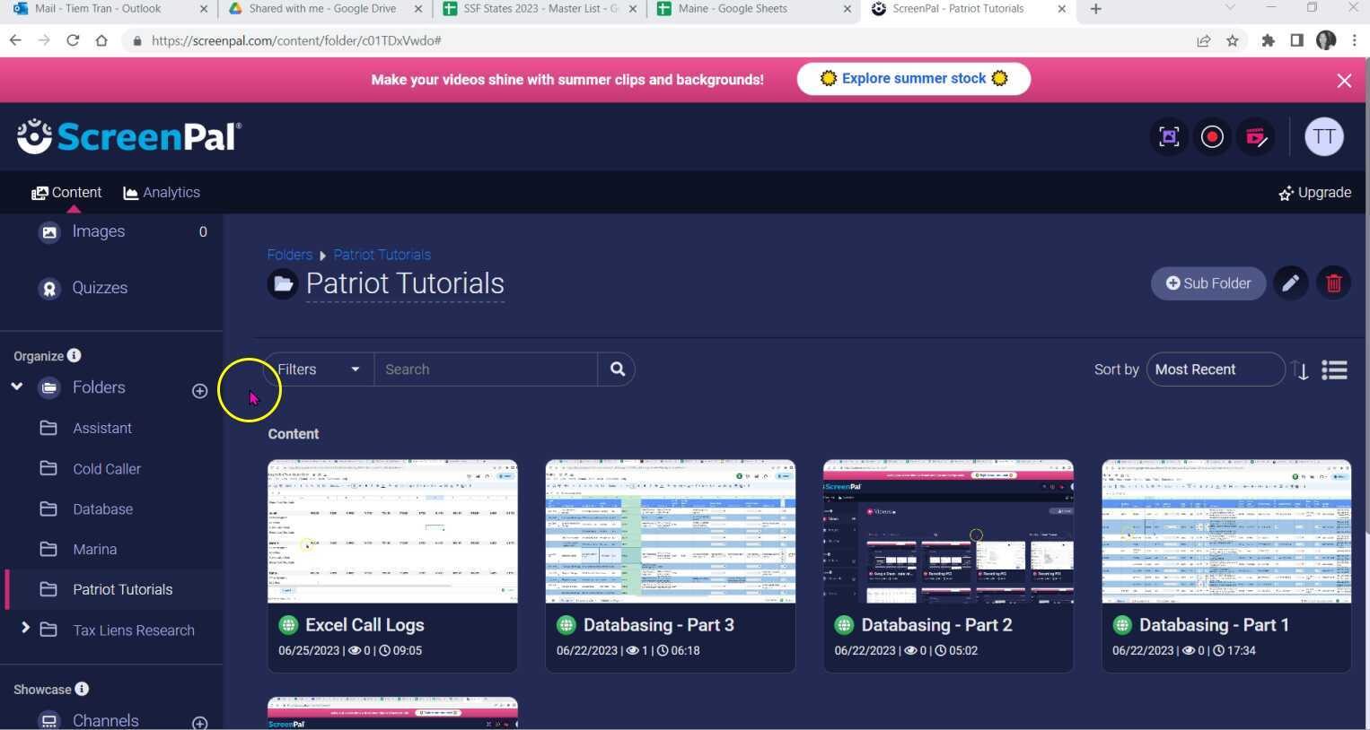Start recording with the red record icon

pyautogui.click(x=1212, y=137)
